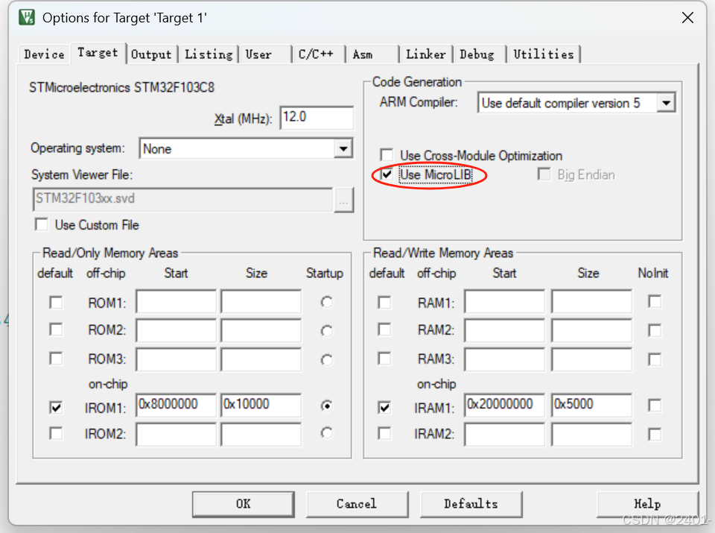Enable NoInit for IRAM2
Viewport: 715px width, 533px height.
(655, 435)
